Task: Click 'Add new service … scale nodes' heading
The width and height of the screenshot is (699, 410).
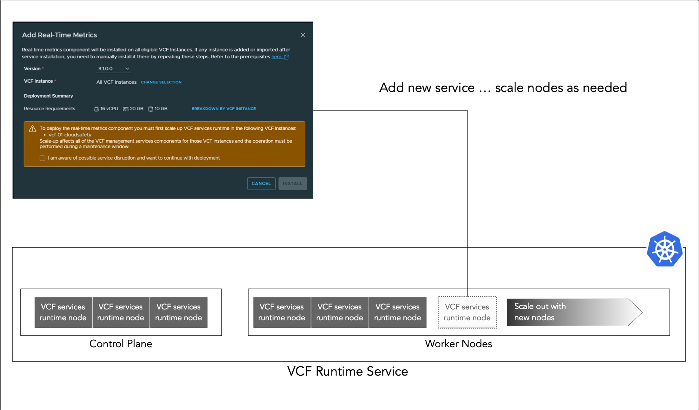Action: [503, 88]
